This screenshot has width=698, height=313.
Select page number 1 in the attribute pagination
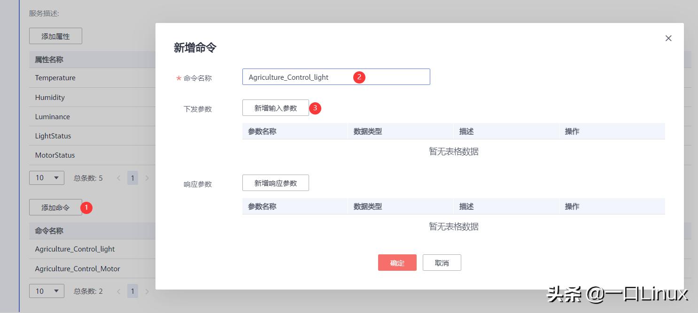tap(133, 178)
